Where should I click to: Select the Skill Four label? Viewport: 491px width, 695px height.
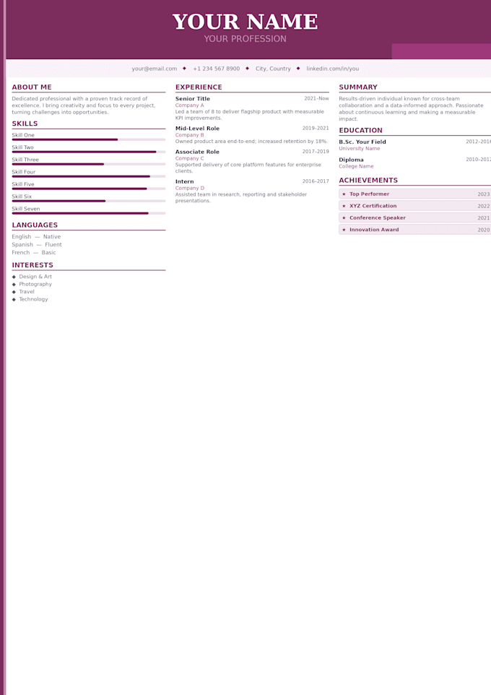click(x=24, y=172)
